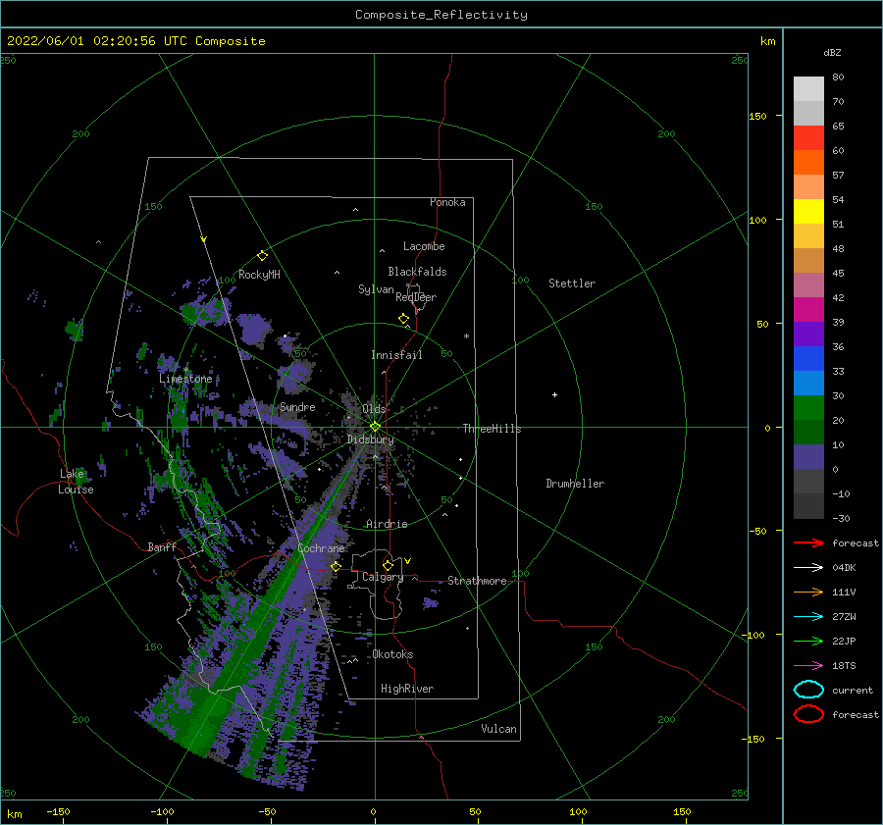Click the white plus marker east of ThreeHills

pyautogui.click(x=554, y=394)
